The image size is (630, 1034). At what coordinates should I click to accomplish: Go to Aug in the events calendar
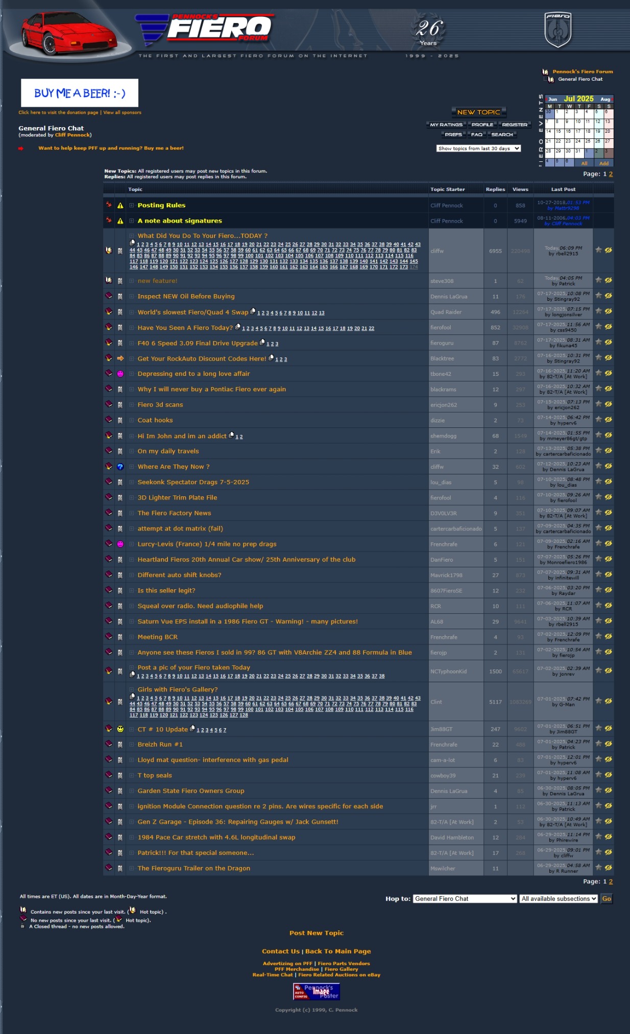pos(605,99)
